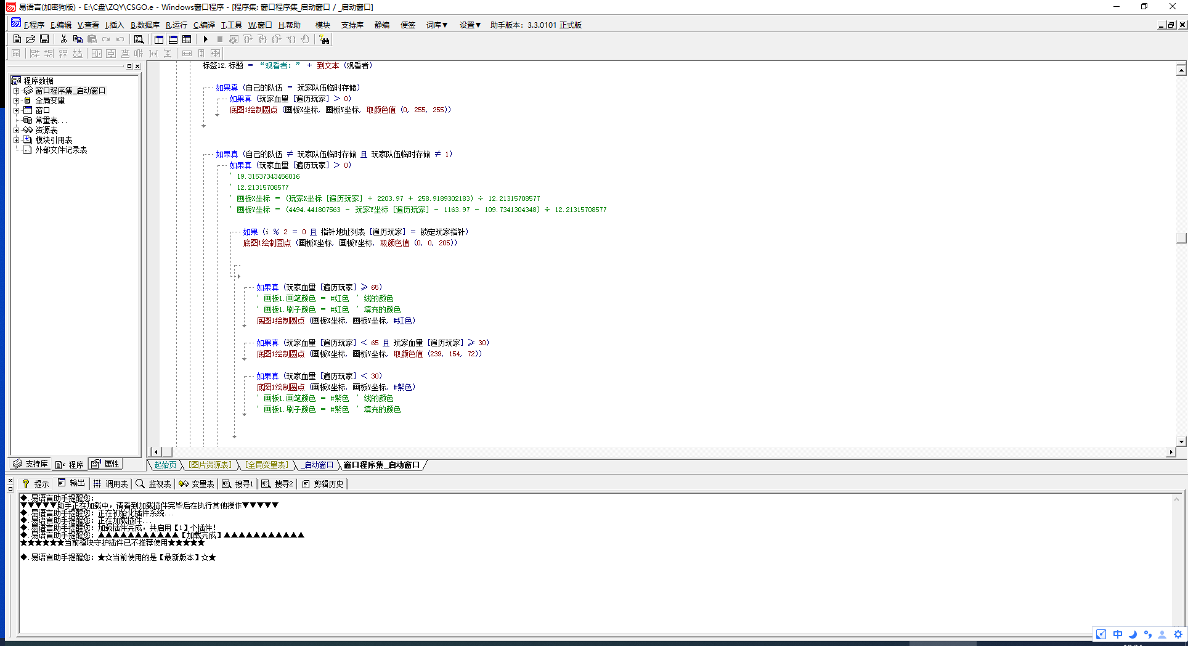Click the binoculars help search icon

(x=324, y=39)
